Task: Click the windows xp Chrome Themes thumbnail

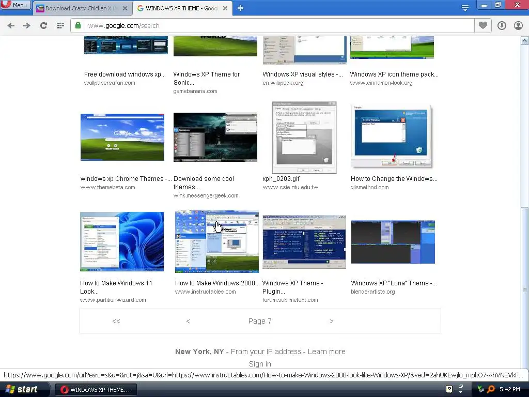Action: click(x=122, y=137)
